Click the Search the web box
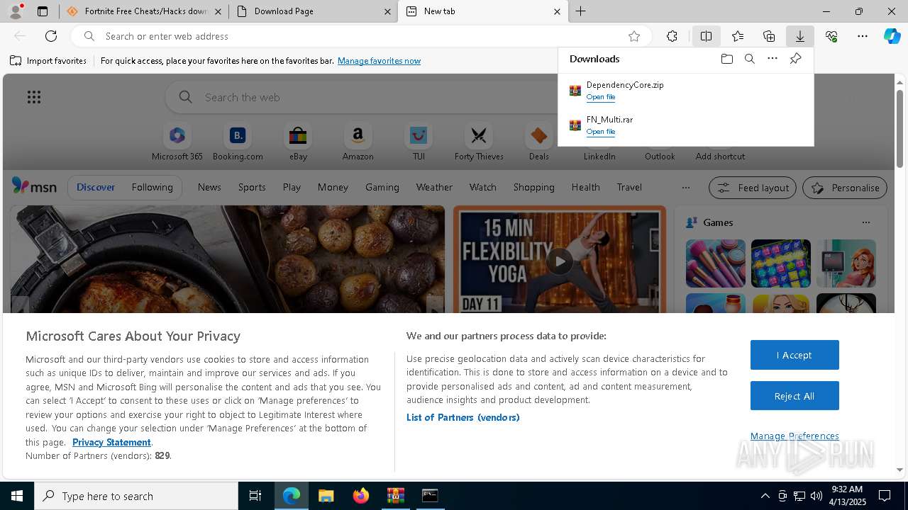The width and height of the screenshot is (908, 510). (362, 97)
